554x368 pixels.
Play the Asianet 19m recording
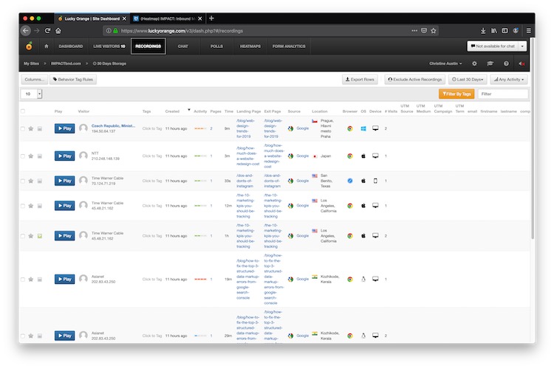pos(65,279)
